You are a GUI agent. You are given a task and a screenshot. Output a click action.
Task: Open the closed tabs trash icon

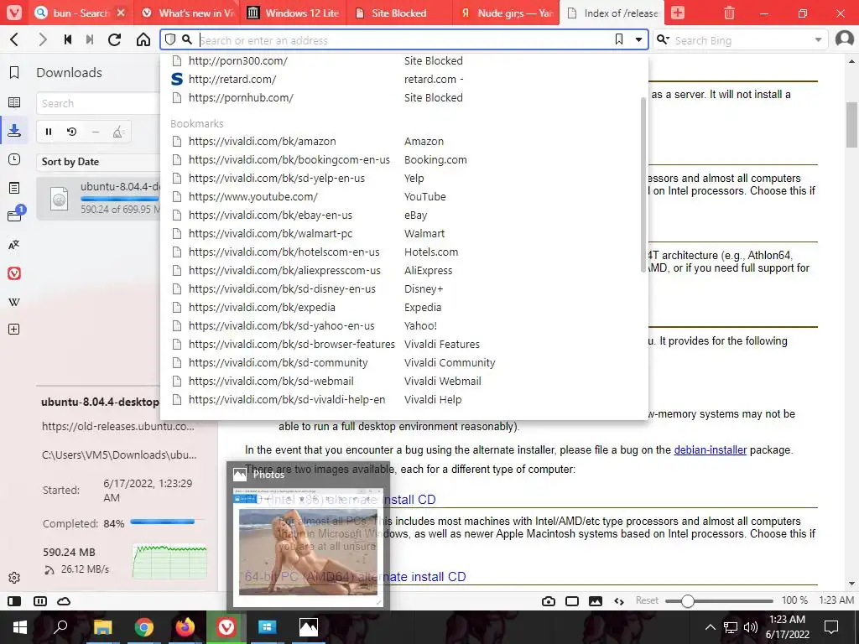pos(729,13)
